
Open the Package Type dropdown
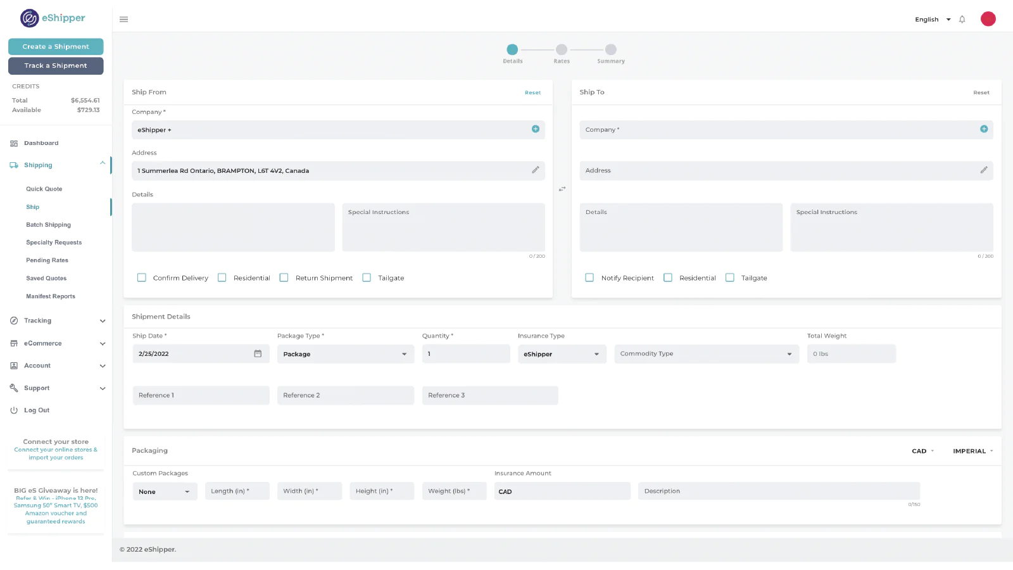point(346,354)
